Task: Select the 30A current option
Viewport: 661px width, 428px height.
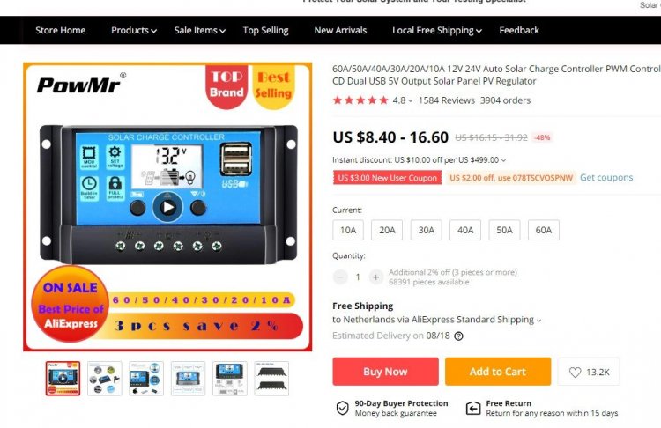Action: pos(427,230)
